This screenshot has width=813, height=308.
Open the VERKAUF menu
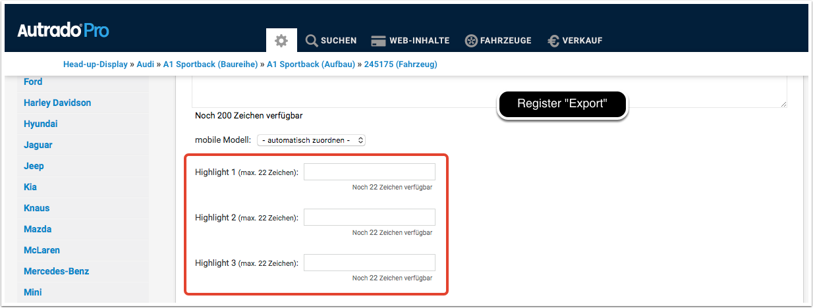point(575,41)
